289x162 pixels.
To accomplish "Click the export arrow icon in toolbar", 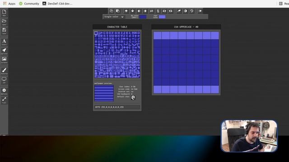I will tap(200, 11).
